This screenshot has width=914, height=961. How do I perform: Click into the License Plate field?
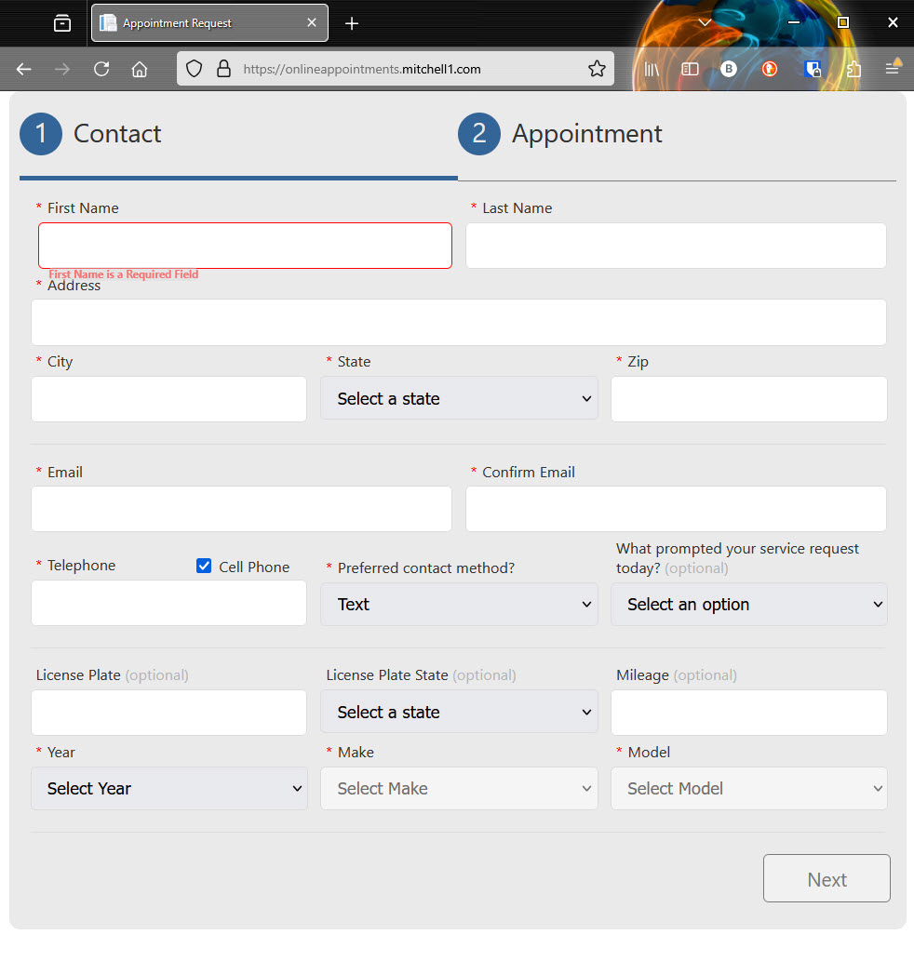169,713
